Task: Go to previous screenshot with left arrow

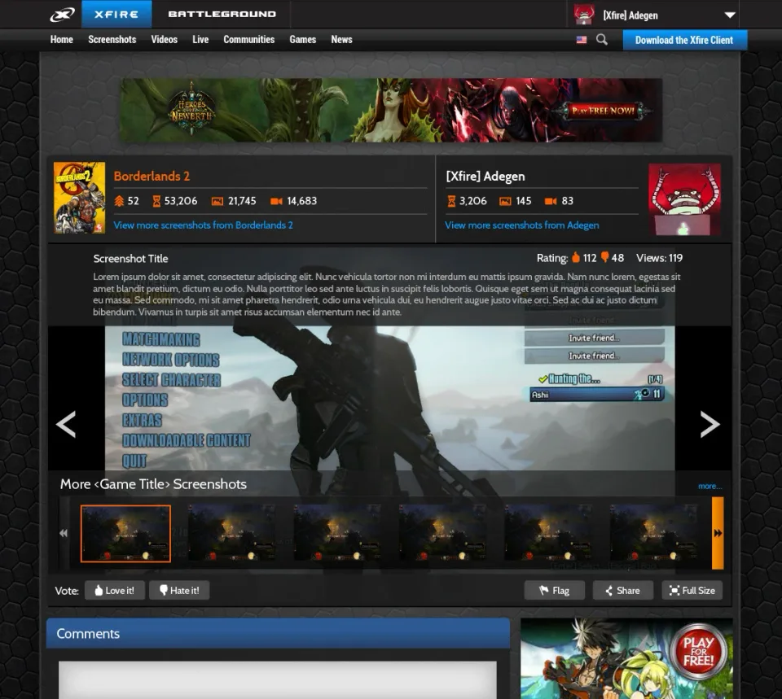Action: click(66, 424)
